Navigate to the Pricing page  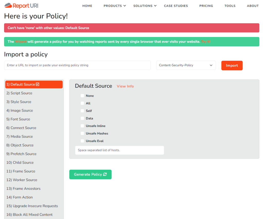(x=206, y=6)
